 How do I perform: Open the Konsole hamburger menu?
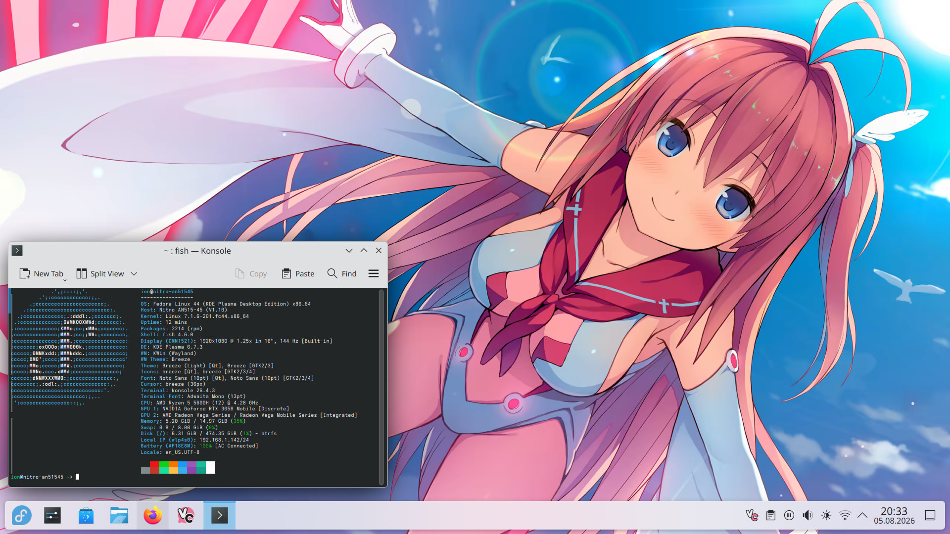[374, 273]
